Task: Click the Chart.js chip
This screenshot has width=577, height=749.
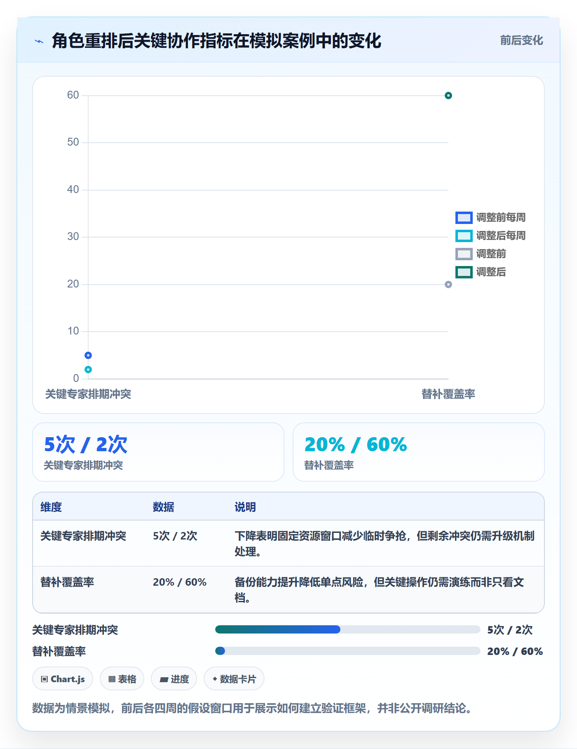Action: coord(63,678)
